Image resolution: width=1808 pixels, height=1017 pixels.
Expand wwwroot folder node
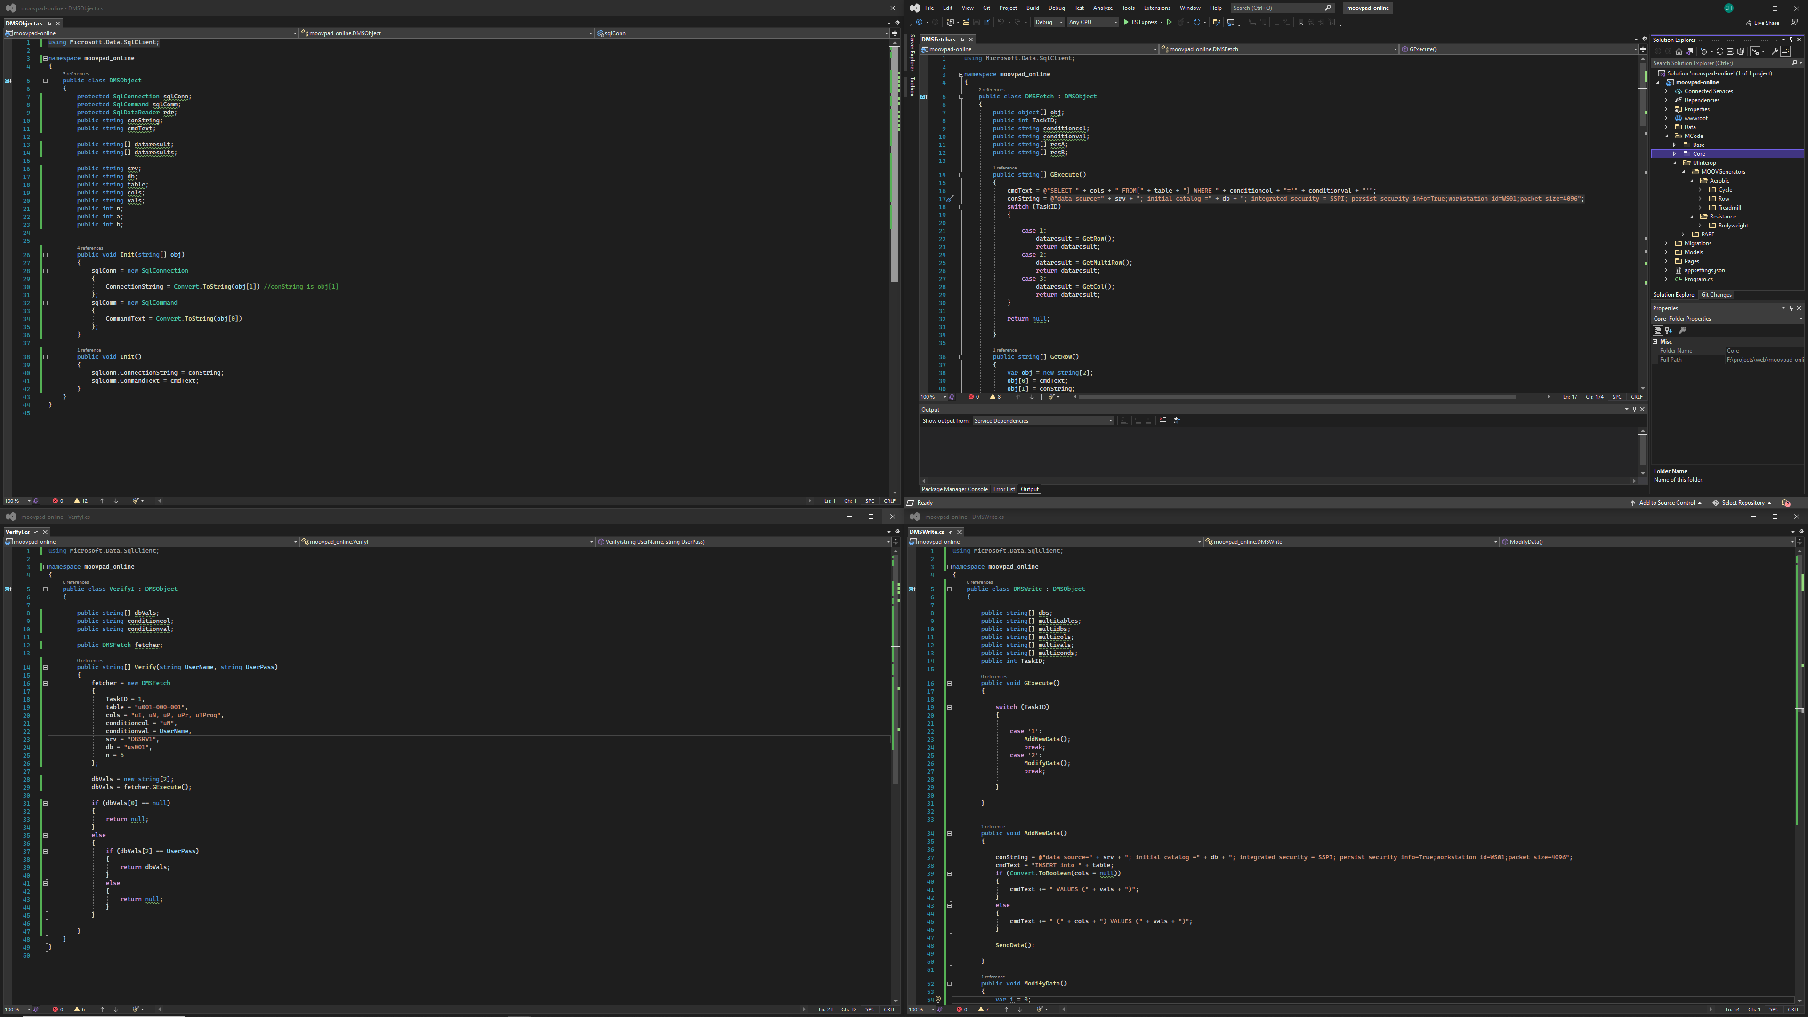pyautogui.click(x=1666, y=118)
